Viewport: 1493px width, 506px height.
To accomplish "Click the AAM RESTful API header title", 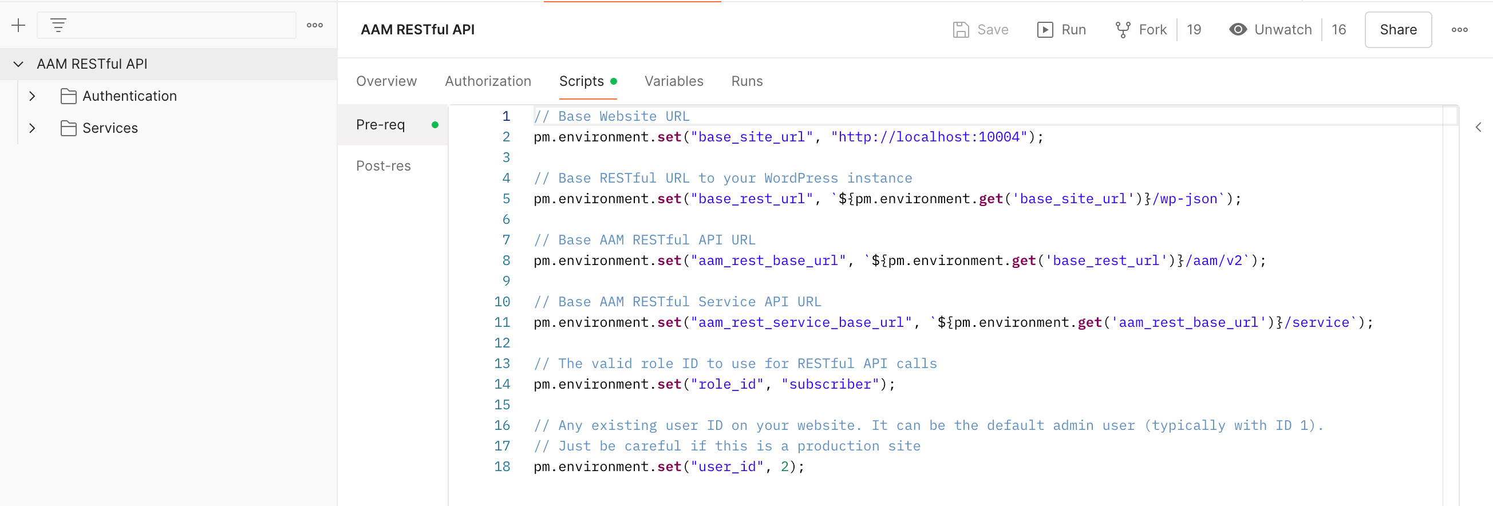I will [417, 30].
